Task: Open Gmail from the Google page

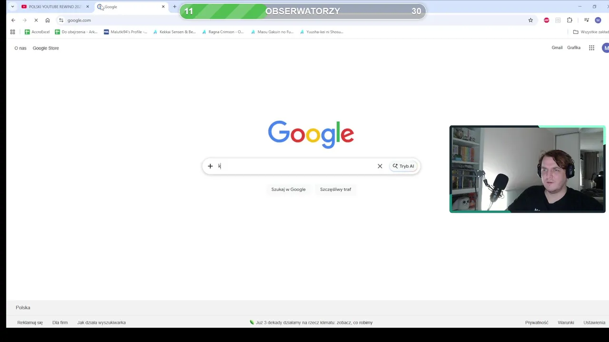Action: click(x=557, y=47)
